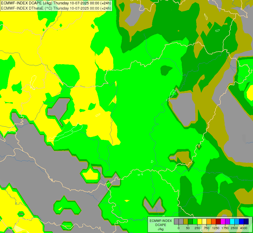Click the '2500' legend scale label
Viewport: 253px width, 233px height.
[x=234, y=228]
